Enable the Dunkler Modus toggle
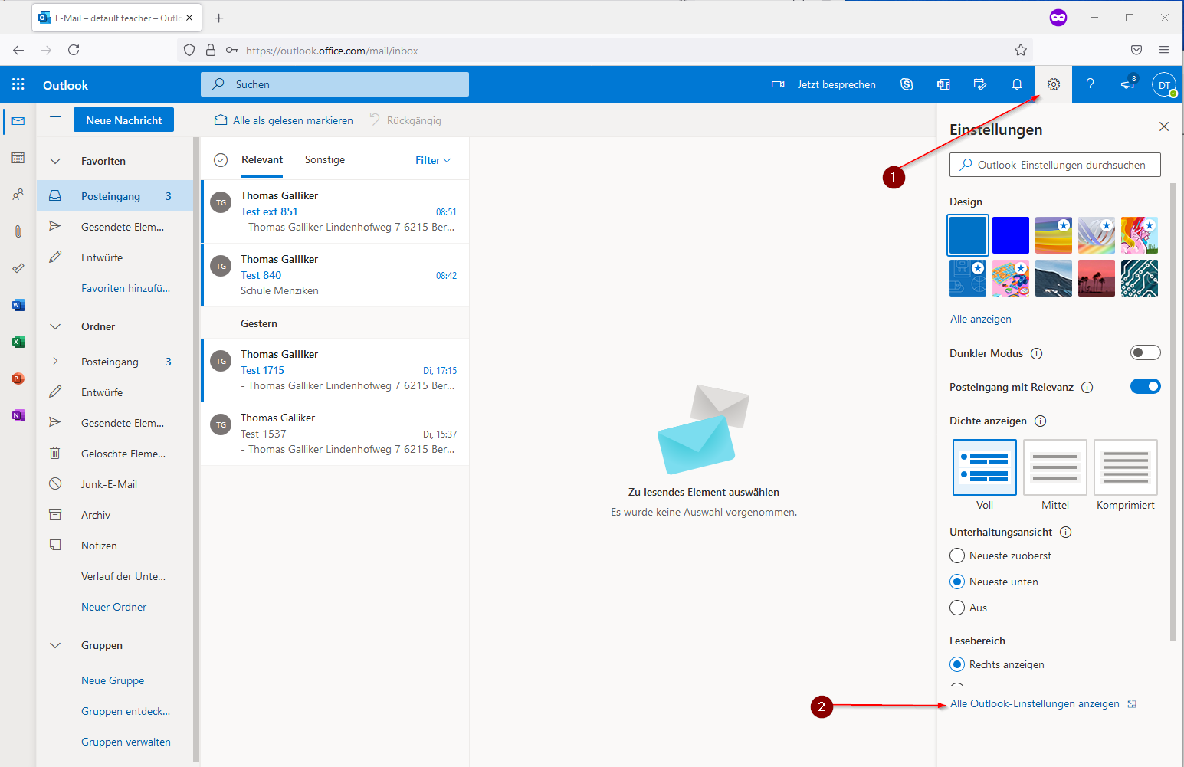This screenshot has width=1184, height=767. tap(1145, 352)
